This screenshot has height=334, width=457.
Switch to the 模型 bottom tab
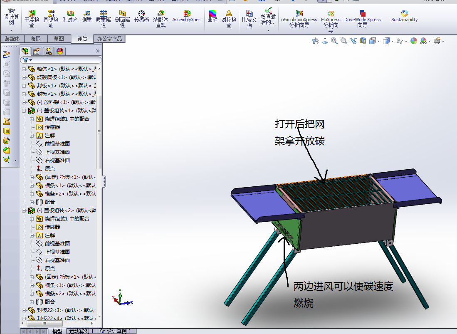click(57, 331)
